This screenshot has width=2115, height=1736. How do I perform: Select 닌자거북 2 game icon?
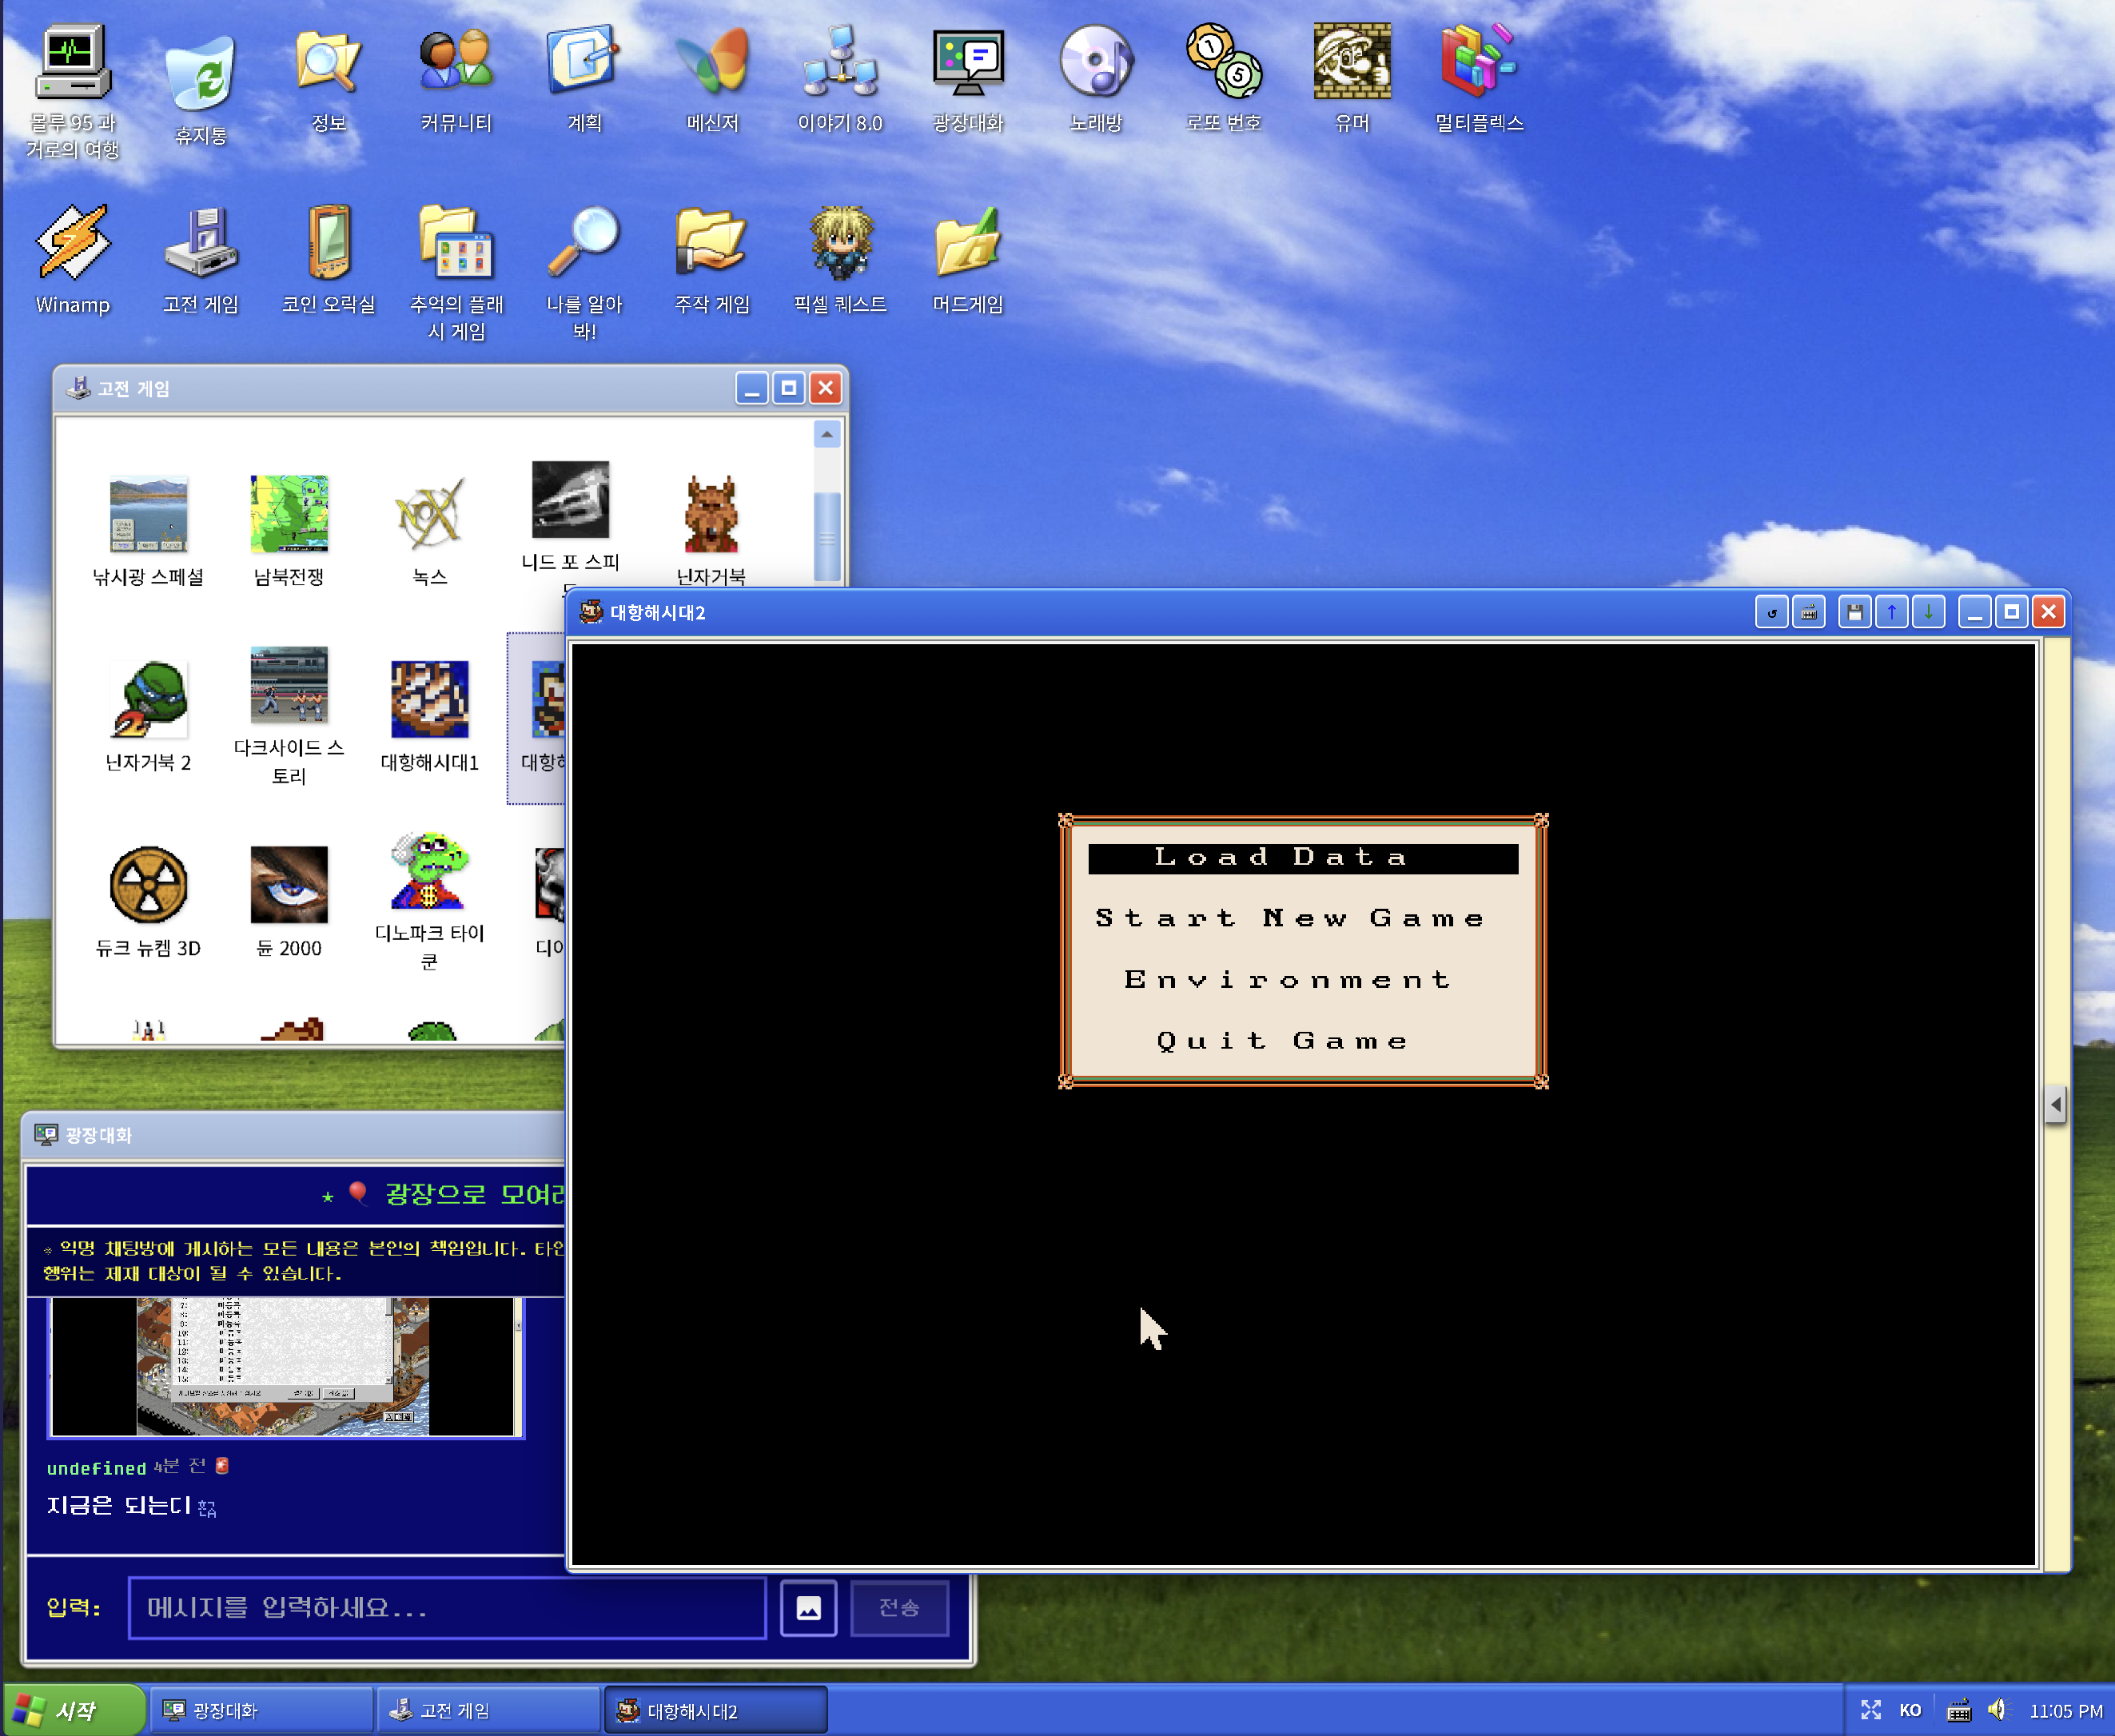tap(148, 717)
